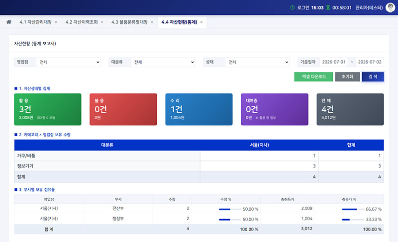This screenshot has width=398, height=242.
Task: Close the 4.3 물품분류별대장 tab
Action: coord(152,22)
